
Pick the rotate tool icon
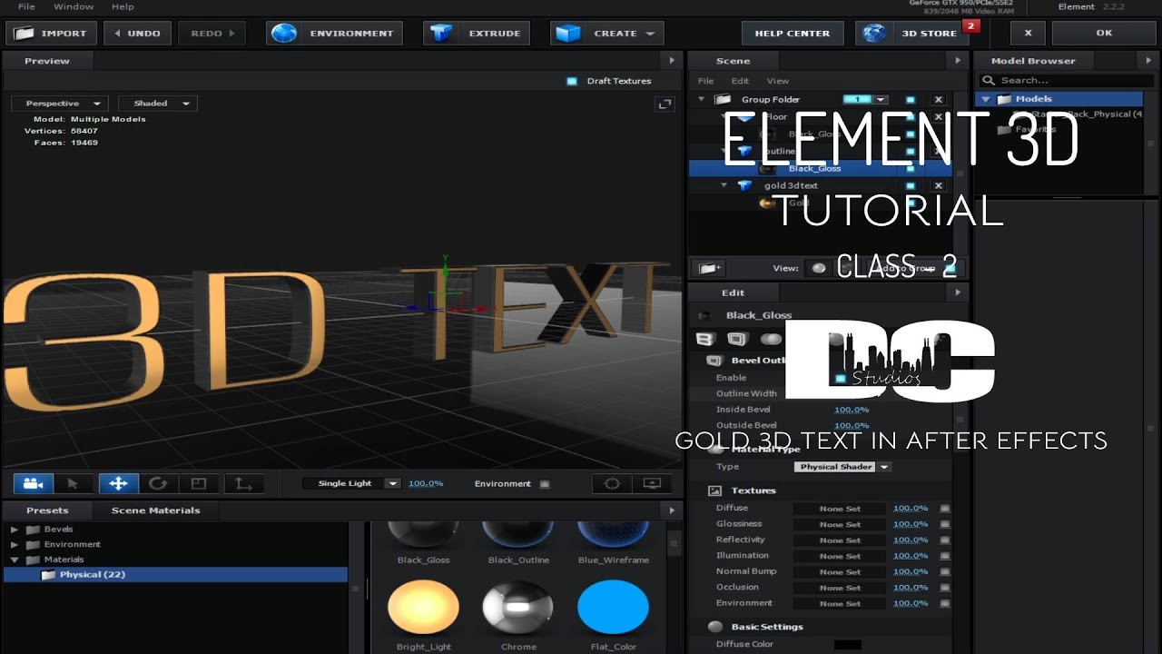pos(158,483)
